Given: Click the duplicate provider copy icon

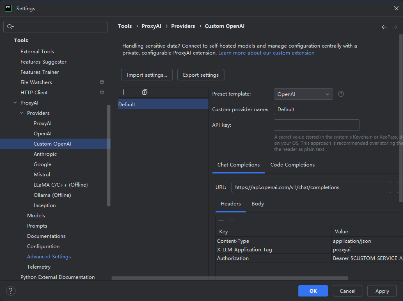Looking at the screenshot, I should (x=144, y=92).
